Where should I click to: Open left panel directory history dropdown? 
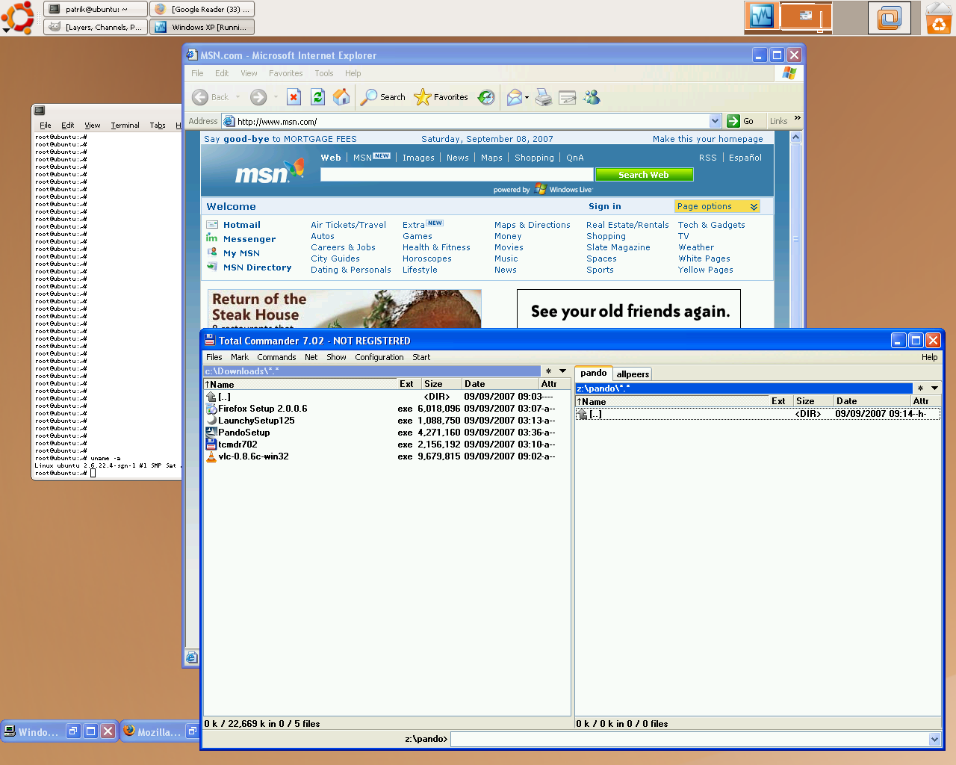[562, 371]
